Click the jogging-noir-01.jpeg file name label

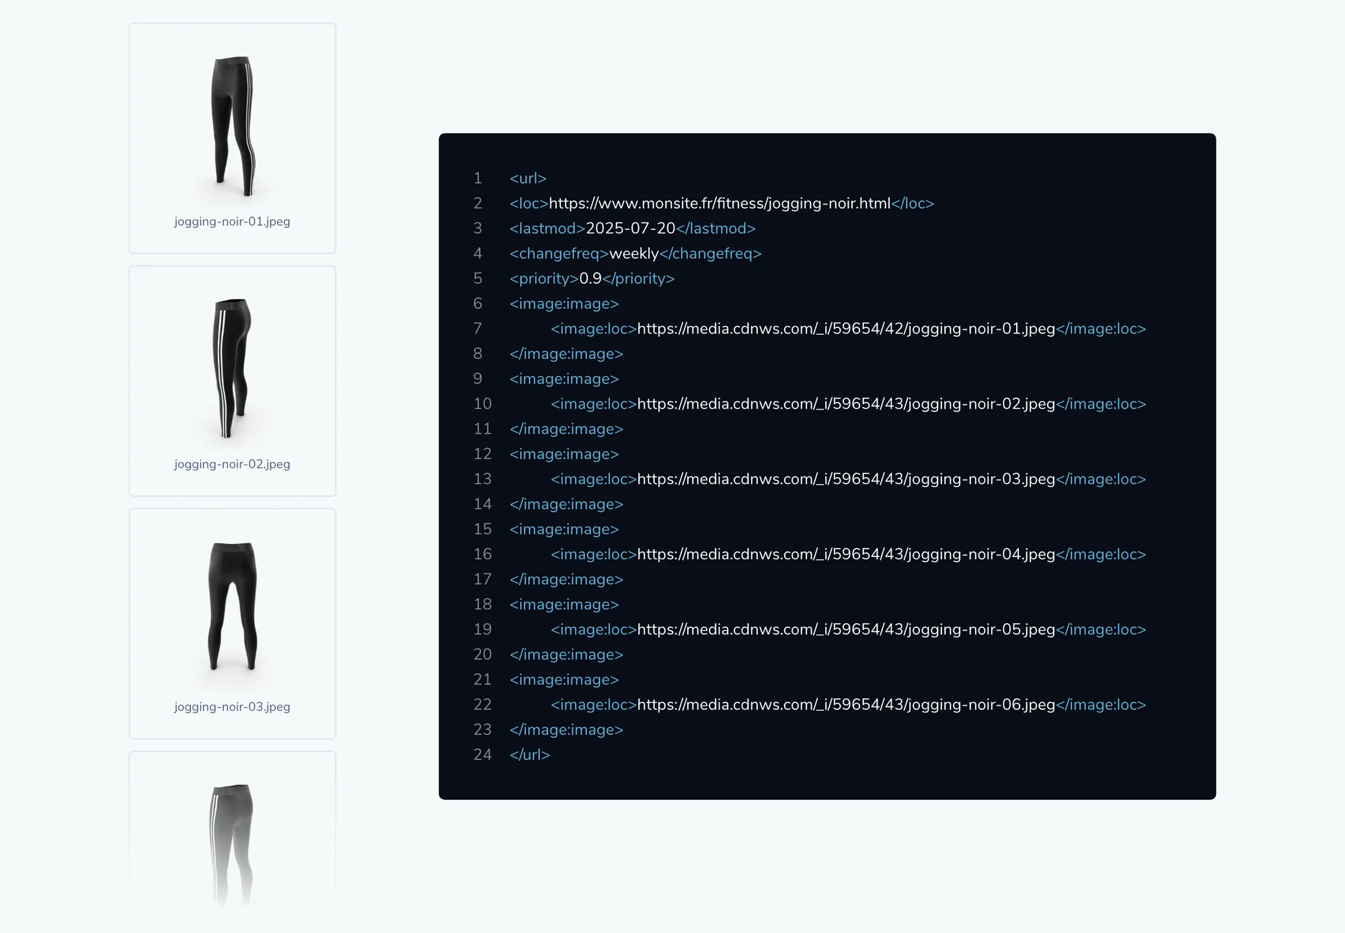pyautogui.click(x=232, y=221)
